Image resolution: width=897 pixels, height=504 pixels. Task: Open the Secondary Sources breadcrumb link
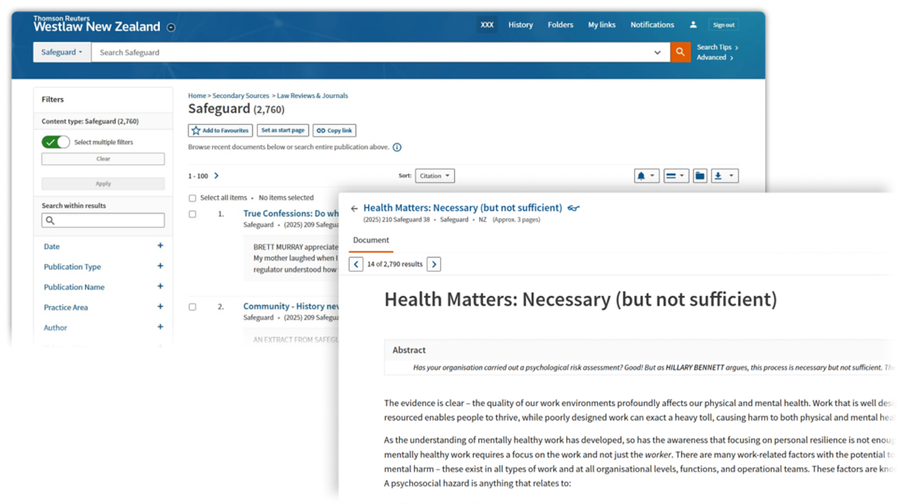coord(240,96)
